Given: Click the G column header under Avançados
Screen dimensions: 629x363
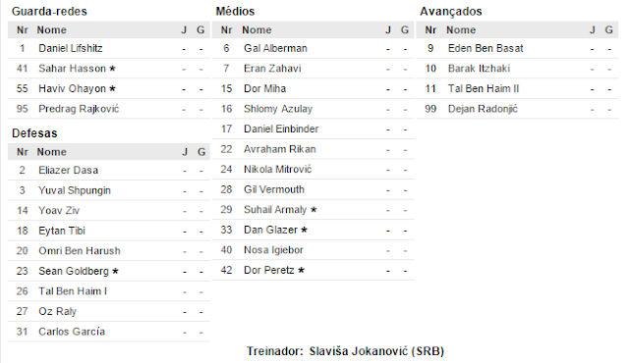Looking at the screenshot, I should click(x=609, y=30).
